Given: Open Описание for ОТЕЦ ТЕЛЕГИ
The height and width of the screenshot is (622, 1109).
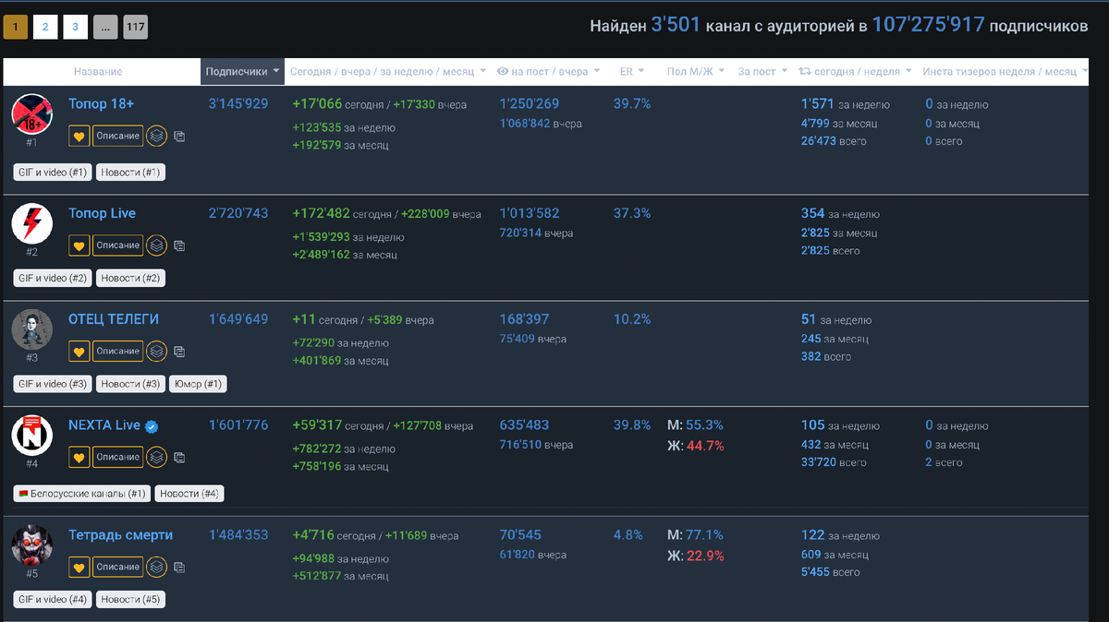Looking at the screenshot, I should point(118,351).
